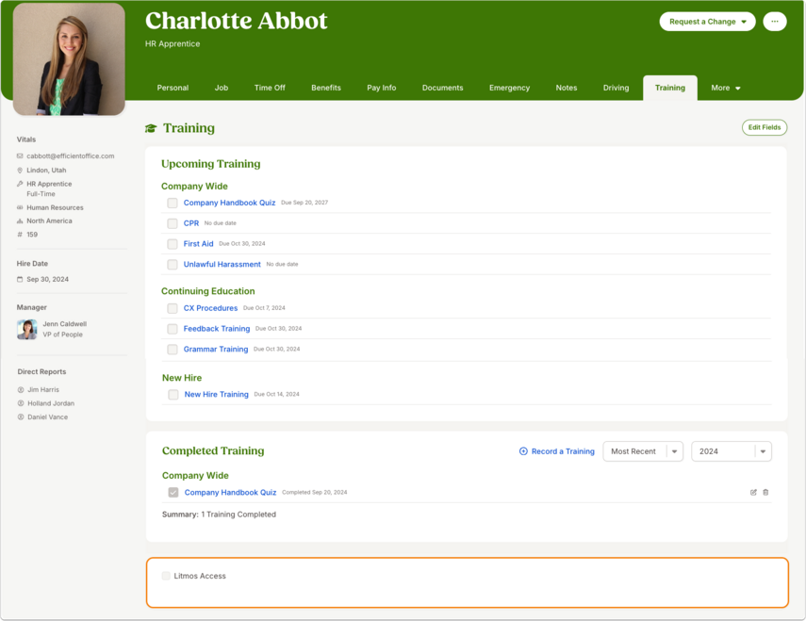This screenshot has width=806, height=621.
Task: Open the completed Company Handbook Quiz link
Action: (230, 492)
